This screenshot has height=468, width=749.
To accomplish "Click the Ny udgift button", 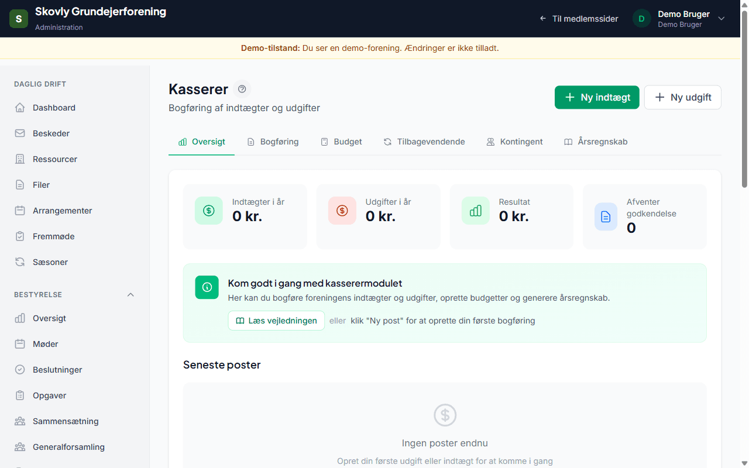I will tap(683, 97).
